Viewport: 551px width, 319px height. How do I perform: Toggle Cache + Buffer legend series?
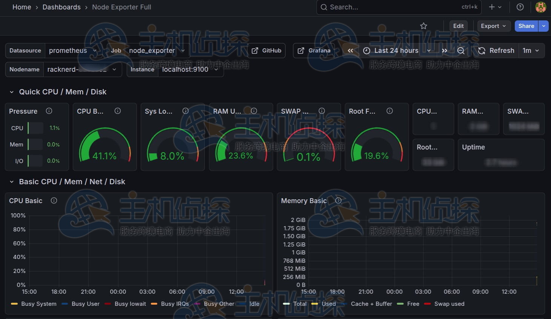371,304
